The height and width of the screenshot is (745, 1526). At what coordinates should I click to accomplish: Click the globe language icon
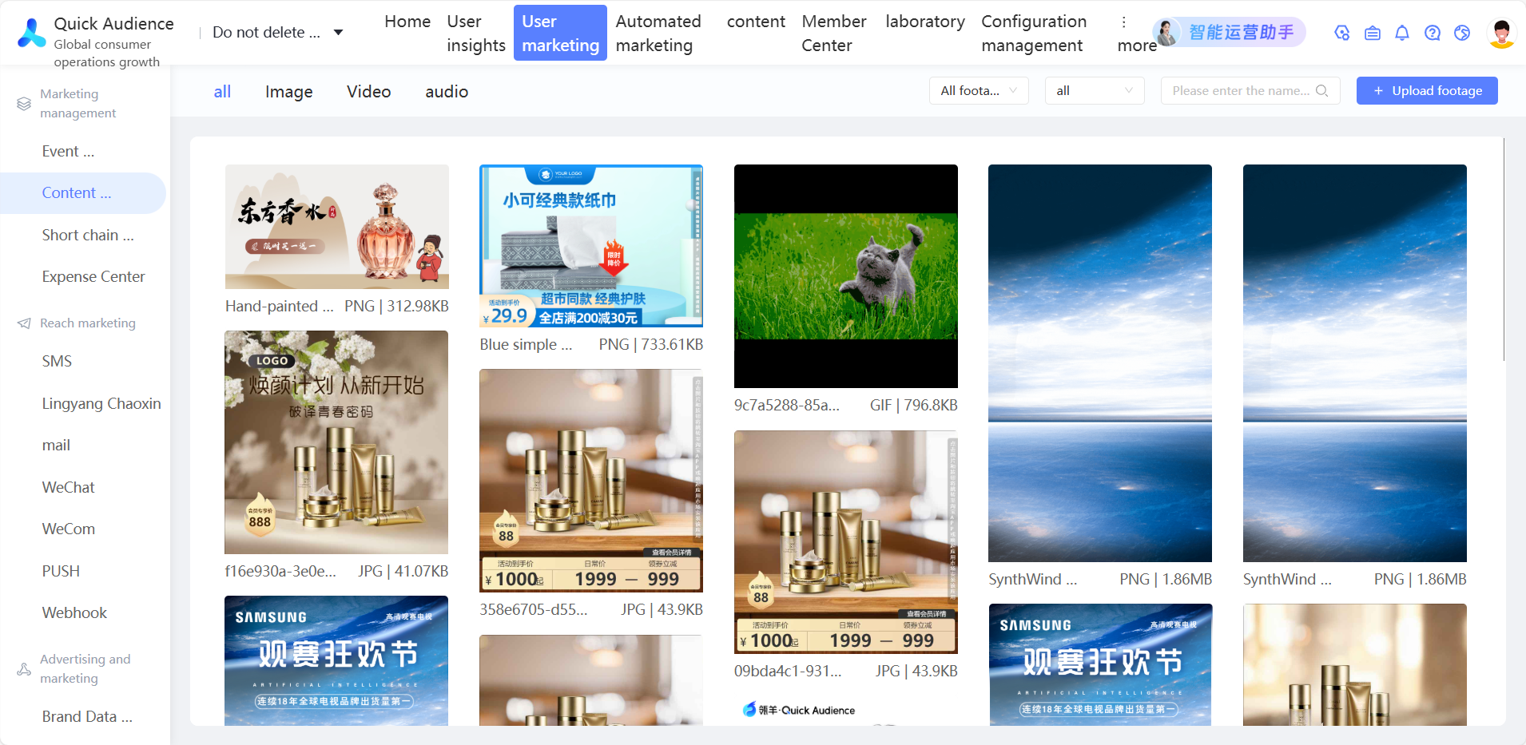[x=1462, y=33]
